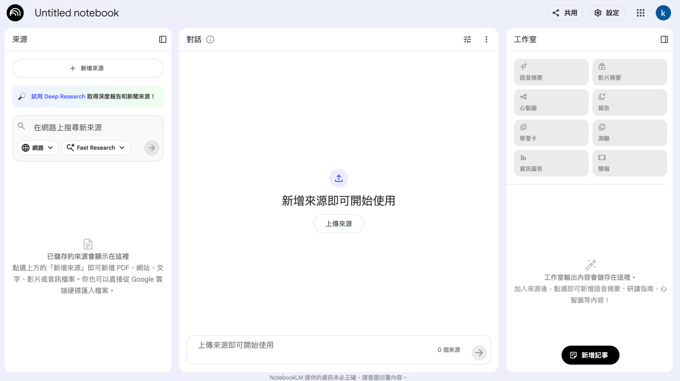Click the Google account avatar
This screenshot has height=381, width=680.
click(x=663, y=13)
